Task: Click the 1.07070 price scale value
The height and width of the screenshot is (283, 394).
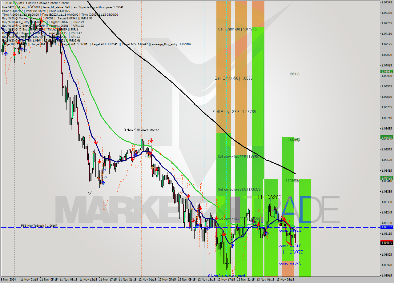Action: coord(387,55)
